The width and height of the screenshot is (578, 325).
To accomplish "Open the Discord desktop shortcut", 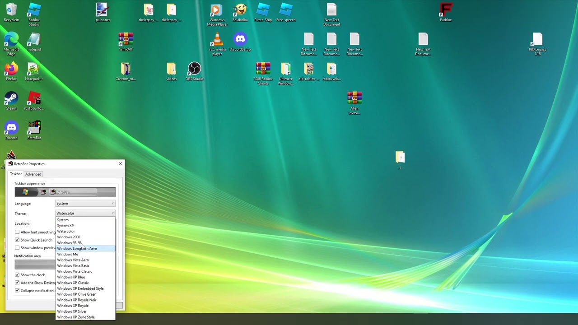I will [11, 130].
